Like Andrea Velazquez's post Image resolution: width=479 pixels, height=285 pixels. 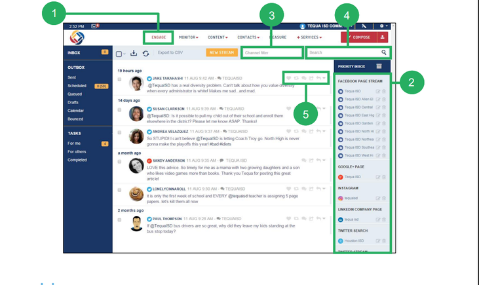289,131
